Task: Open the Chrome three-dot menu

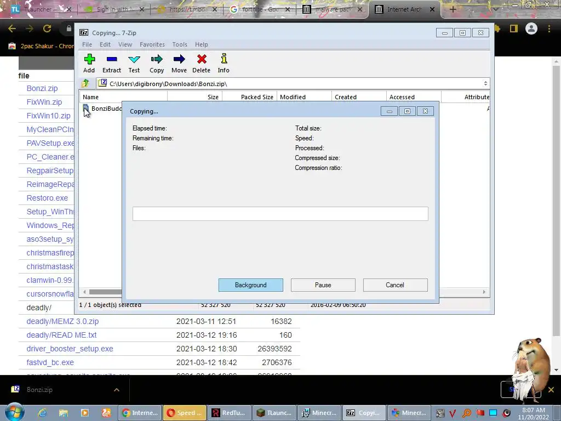Action: [x=549, y=29]
